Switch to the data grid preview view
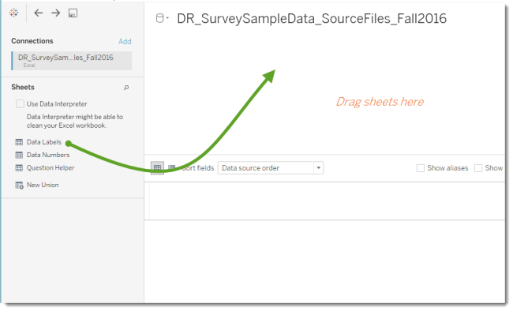The width and height of the screenshot is (513, 311). pos(157,168)
